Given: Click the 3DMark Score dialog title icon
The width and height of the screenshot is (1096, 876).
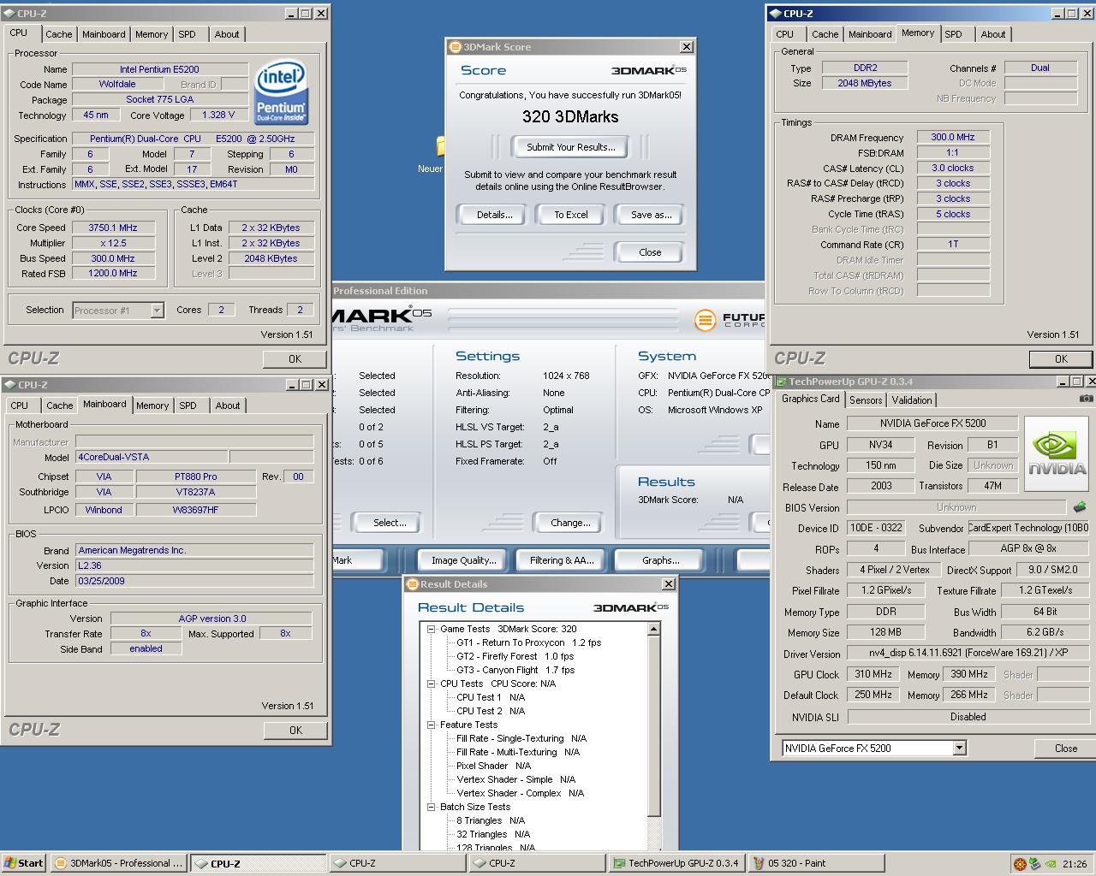Looking at the screenshot, I should tap(456, 47).
